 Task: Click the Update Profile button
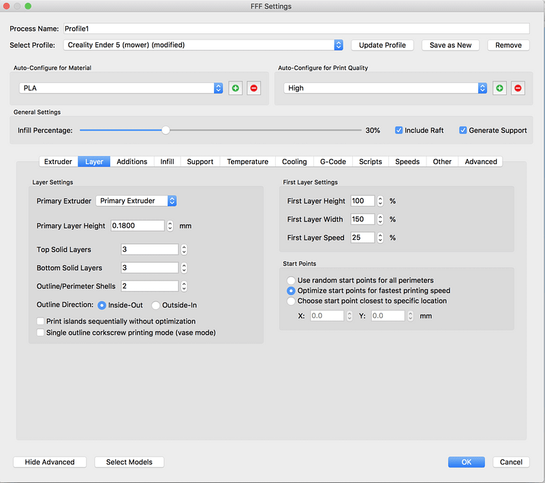click(382, 45)
